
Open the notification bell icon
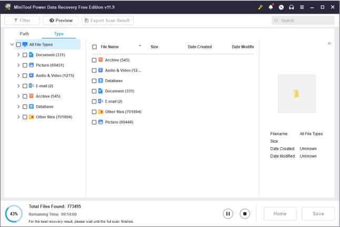click(271, 7)
